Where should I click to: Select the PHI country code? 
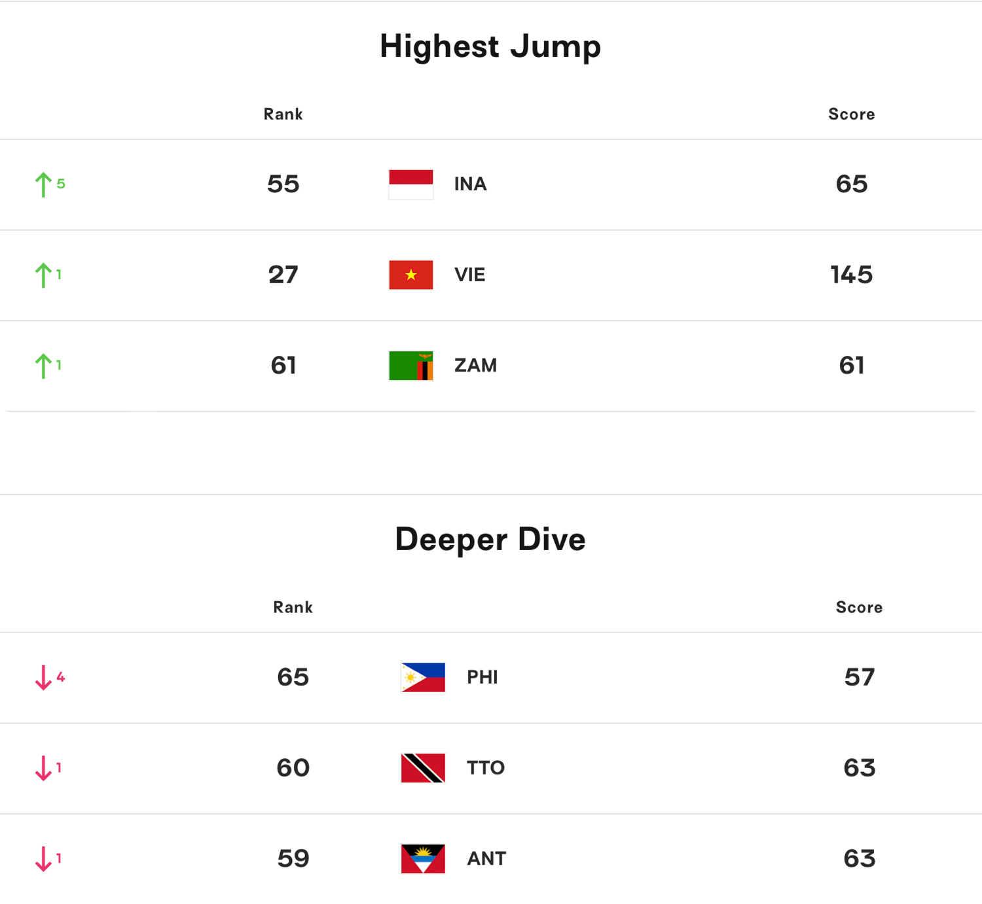point(482,677)
